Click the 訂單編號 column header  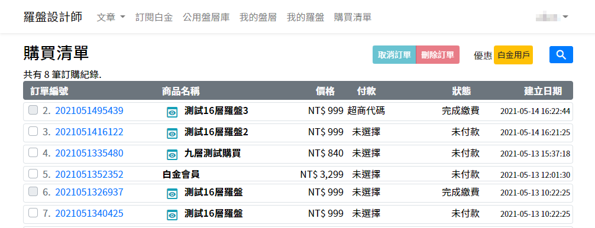pyautogui.click(x=49, y=91)
